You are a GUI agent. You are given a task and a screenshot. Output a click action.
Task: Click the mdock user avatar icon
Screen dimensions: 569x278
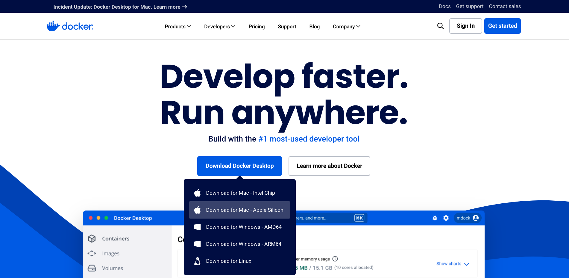tap(476, 218)
